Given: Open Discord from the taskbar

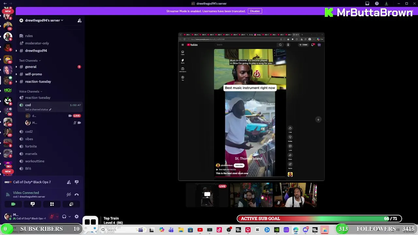Looking at the screenshot, I should tap(305, 230).
